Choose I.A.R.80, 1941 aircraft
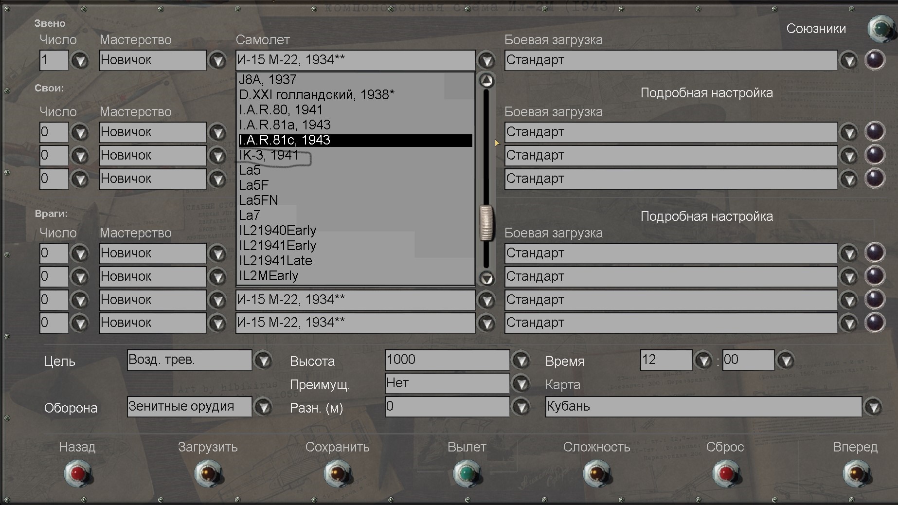The width and height of the screenshot is (898, 505). pyautogui.click(x=356, y=110)
